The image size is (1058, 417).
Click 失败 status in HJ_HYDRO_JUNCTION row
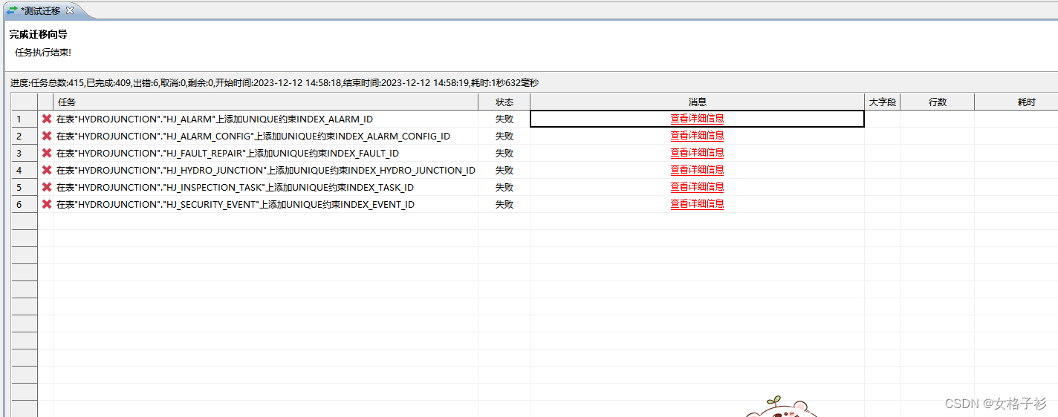504,170
